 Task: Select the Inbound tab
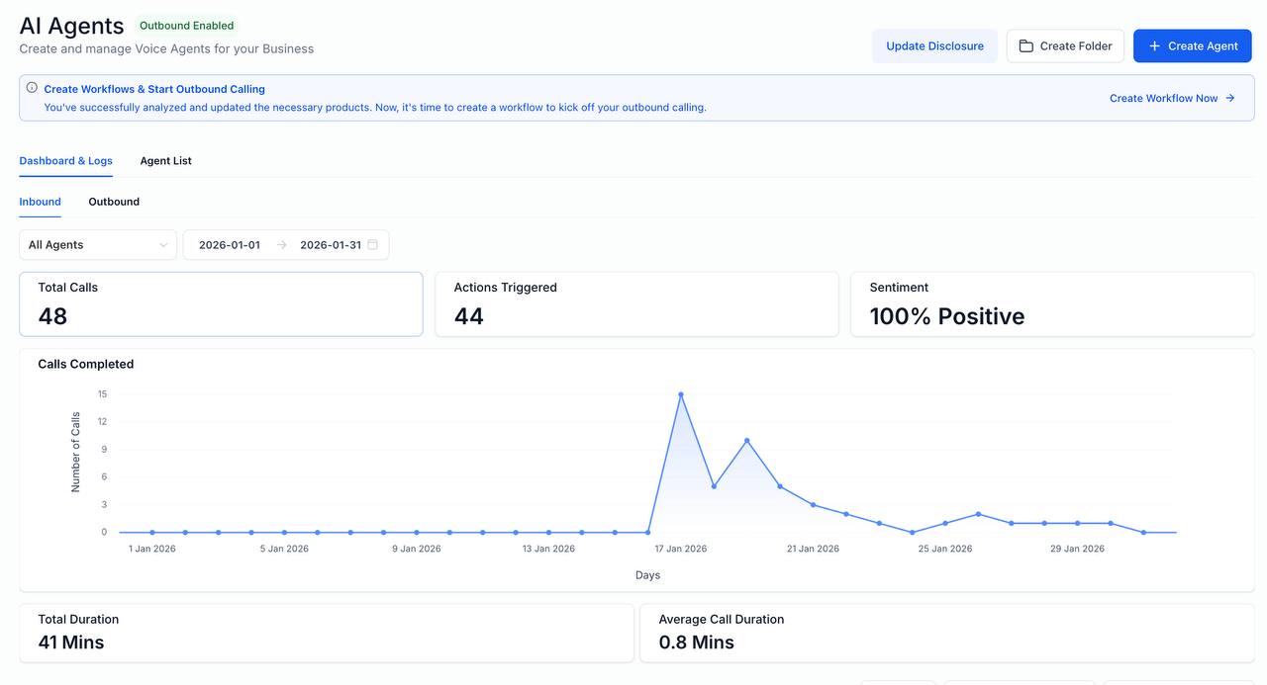(40, 202)
